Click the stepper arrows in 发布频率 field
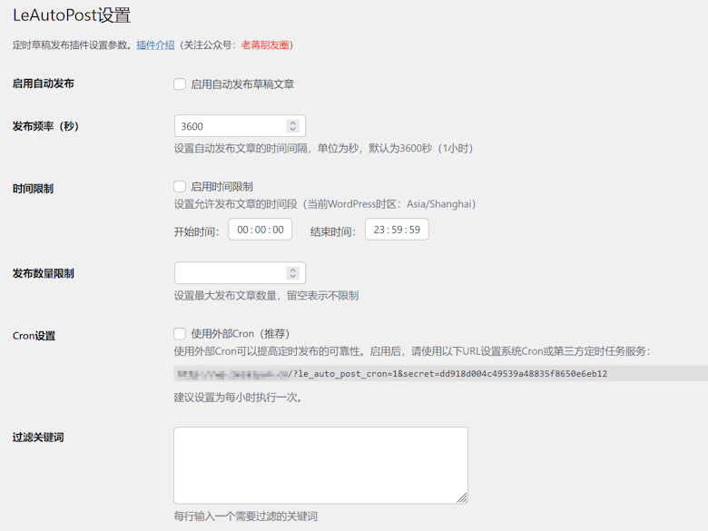708x531 pixels. point(292,126)
